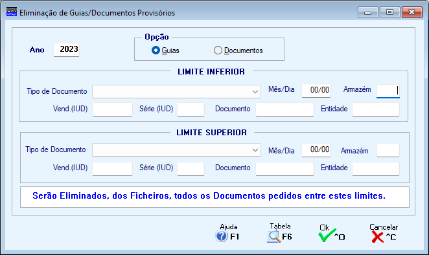Image resolution: width=429 pixels, height=255 pixels.
Task: Click the Armazém field in Limite Inferior
Action: click(388, 91)
